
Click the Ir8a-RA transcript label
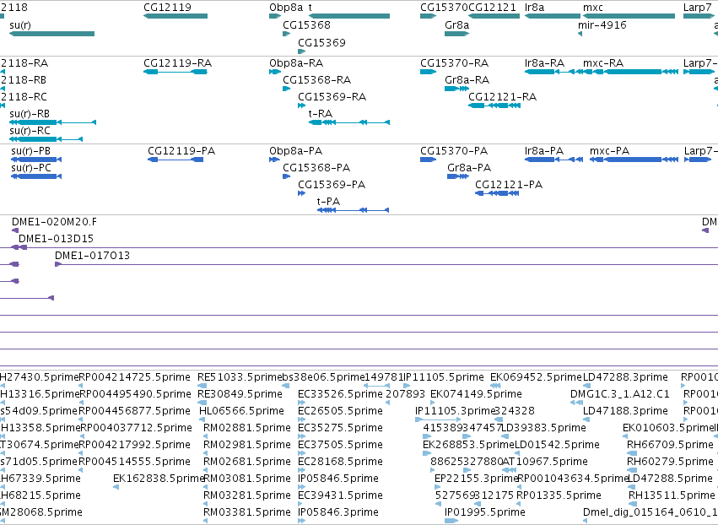(544, 62)
